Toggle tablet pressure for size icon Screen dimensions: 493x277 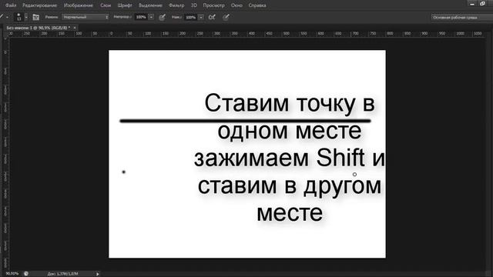226,17
